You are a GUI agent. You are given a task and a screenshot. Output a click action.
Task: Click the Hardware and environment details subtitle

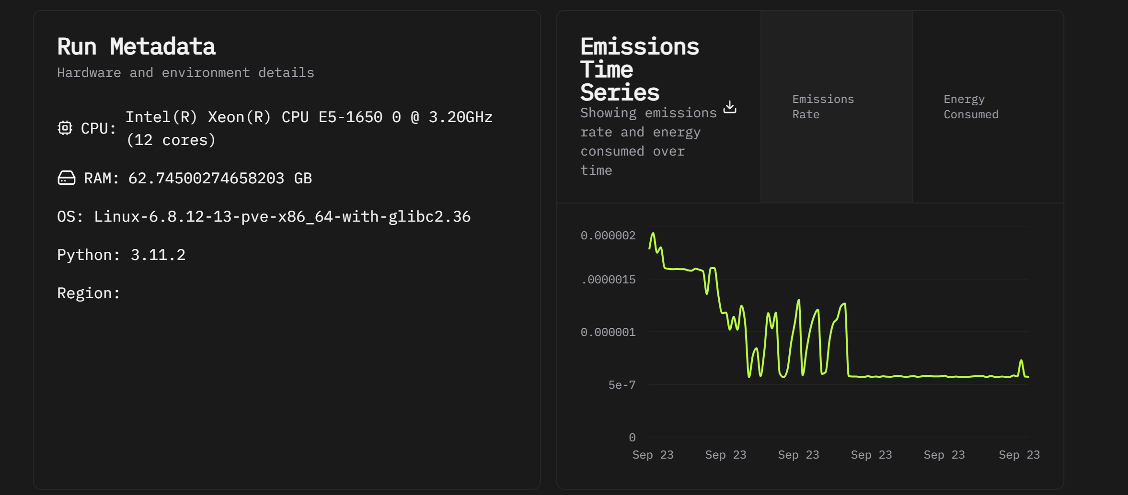coord(185,73)
